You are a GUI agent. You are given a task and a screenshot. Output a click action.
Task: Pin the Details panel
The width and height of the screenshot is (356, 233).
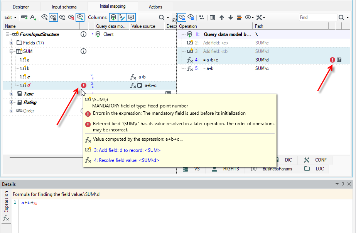[343, 184]
